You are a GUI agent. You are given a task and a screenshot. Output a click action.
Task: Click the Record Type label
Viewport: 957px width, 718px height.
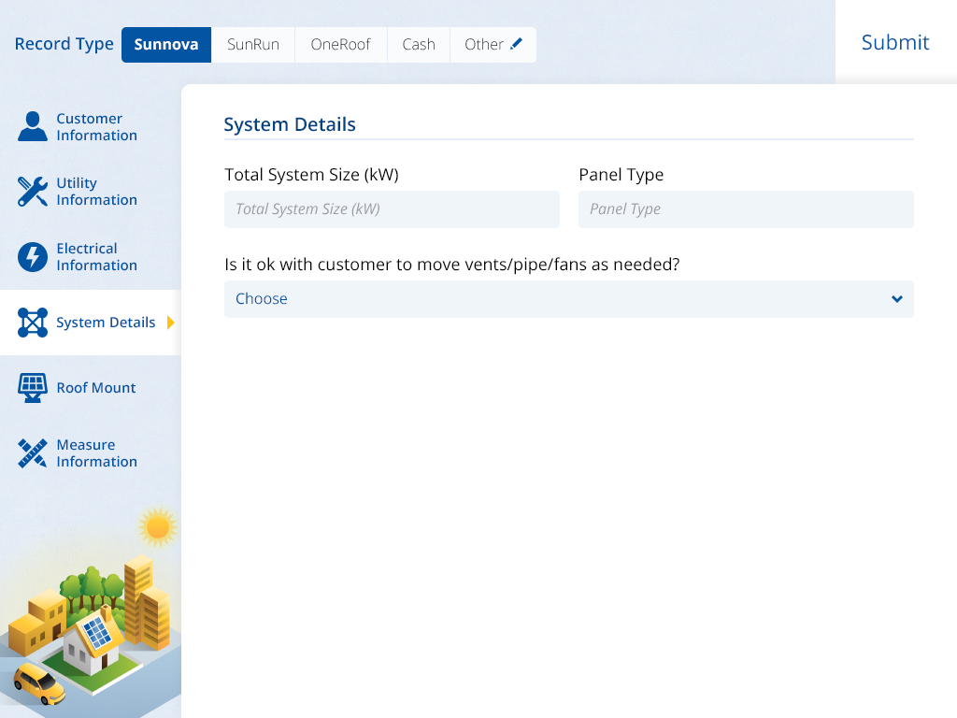pyautogui.click(x=64, y=45)
